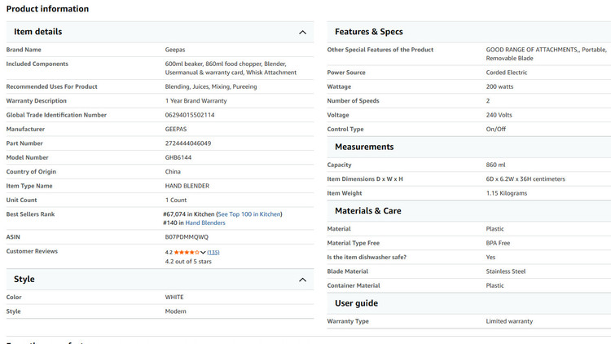Click the Material Type Free label

[353, 243]
